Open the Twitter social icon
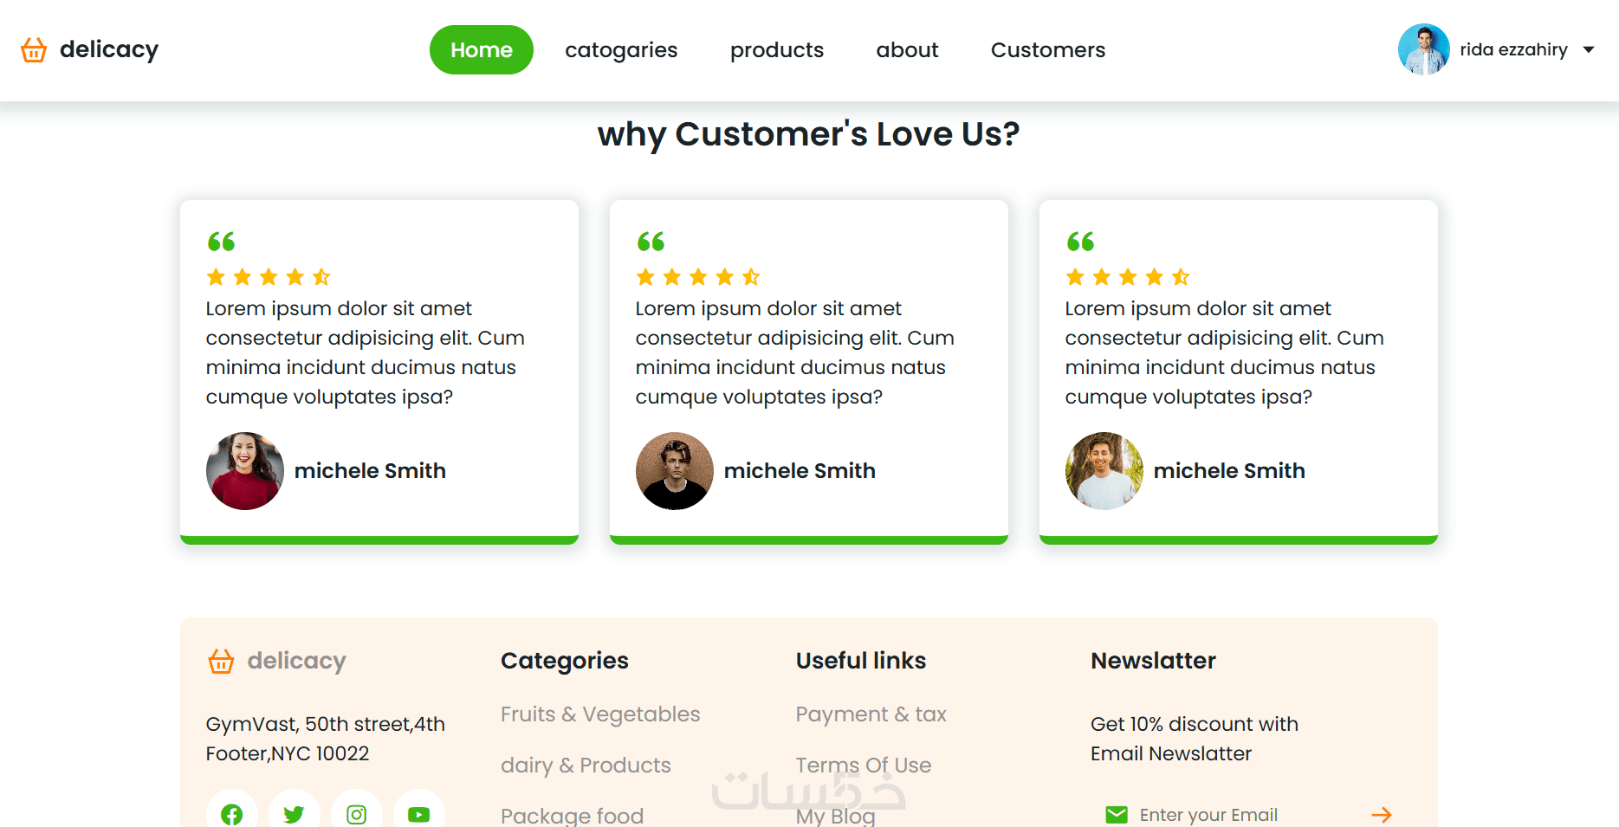The image size is (1619, 827). (x=294, y=814)
